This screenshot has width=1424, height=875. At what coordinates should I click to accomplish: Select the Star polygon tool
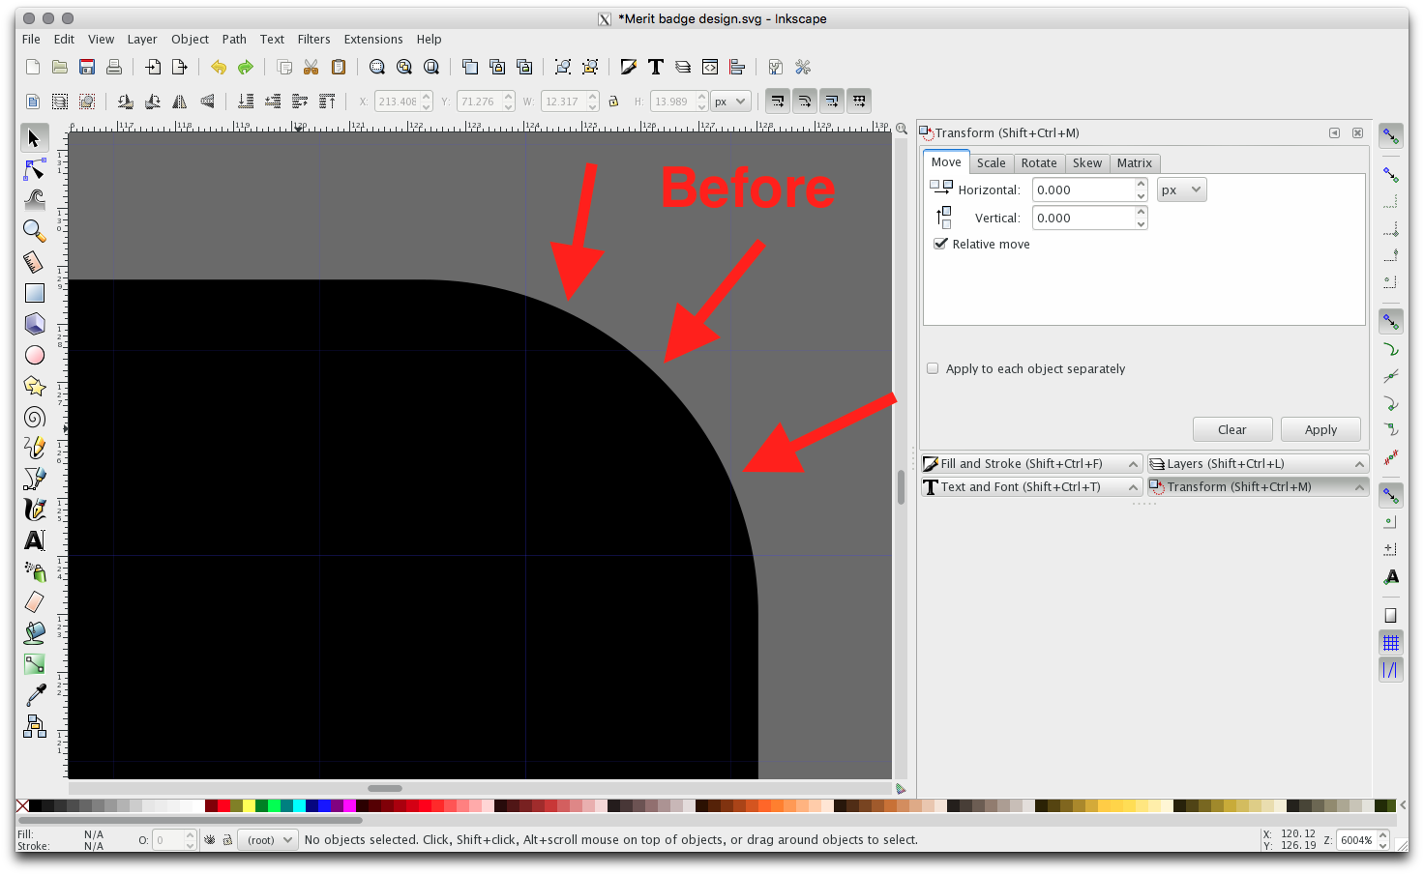35,386
